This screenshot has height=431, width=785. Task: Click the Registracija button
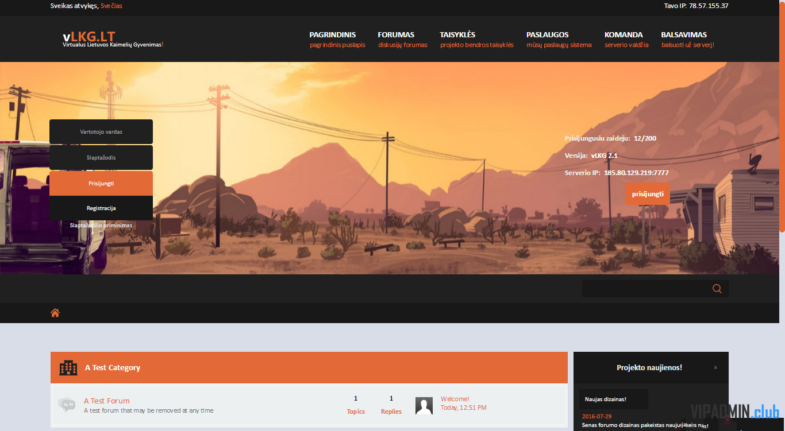coord(101,208)
